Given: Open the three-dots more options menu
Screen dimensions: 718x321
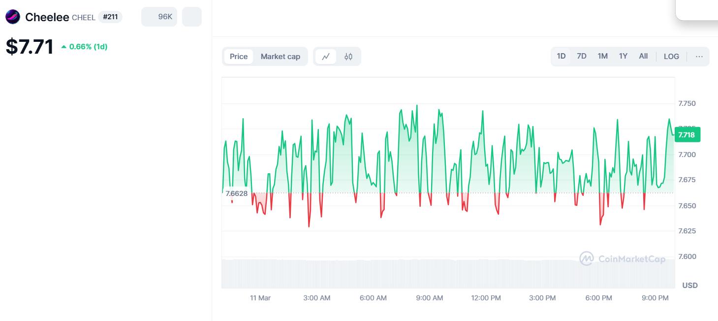Looking at the screenshot, I should tap(699, 57).
